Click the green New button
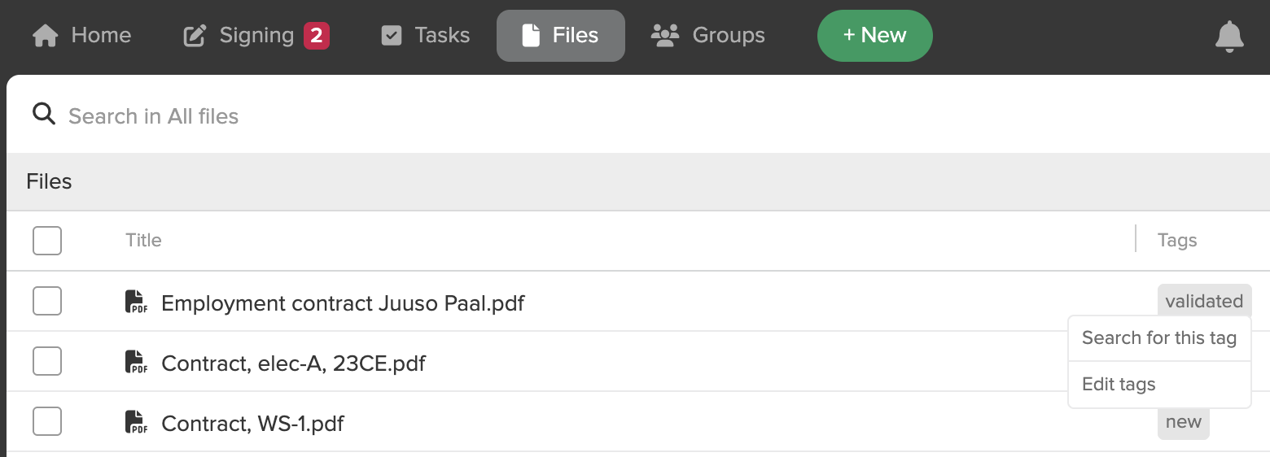Image resolution: width=1270 pixels, height=457 pixels. pos(874,36)
